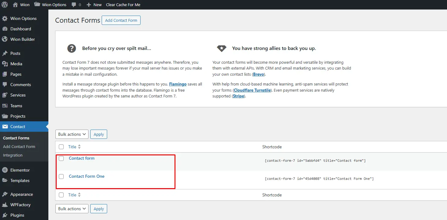Open the top Bulk actions dropdown
This screenshot has width=447, height=220.
(72, 134)
